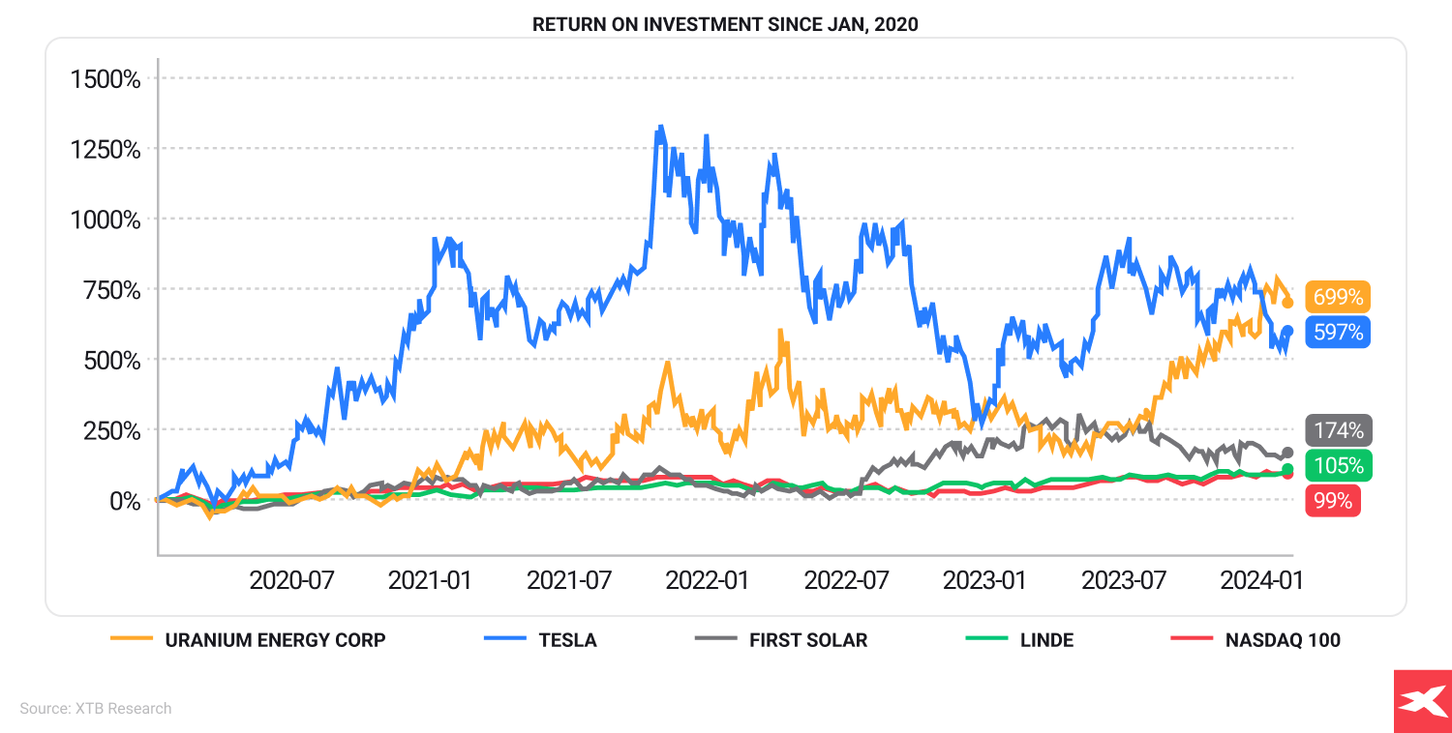Toggle the First Solar legend entry
Screen dimensions: 1452x733
point(807,639)
